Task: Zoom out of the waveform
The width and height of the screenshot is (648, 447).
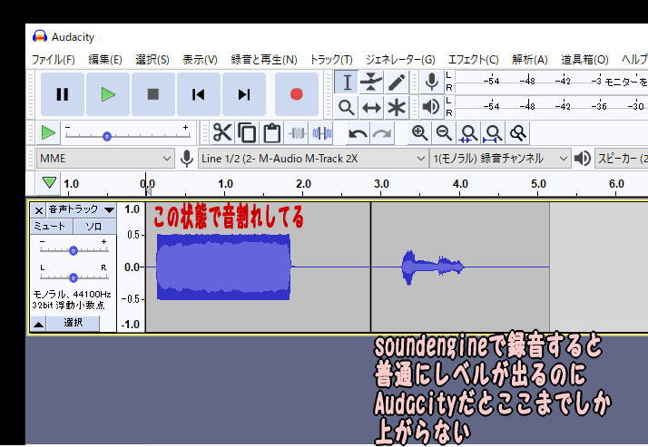Action: 444,133
